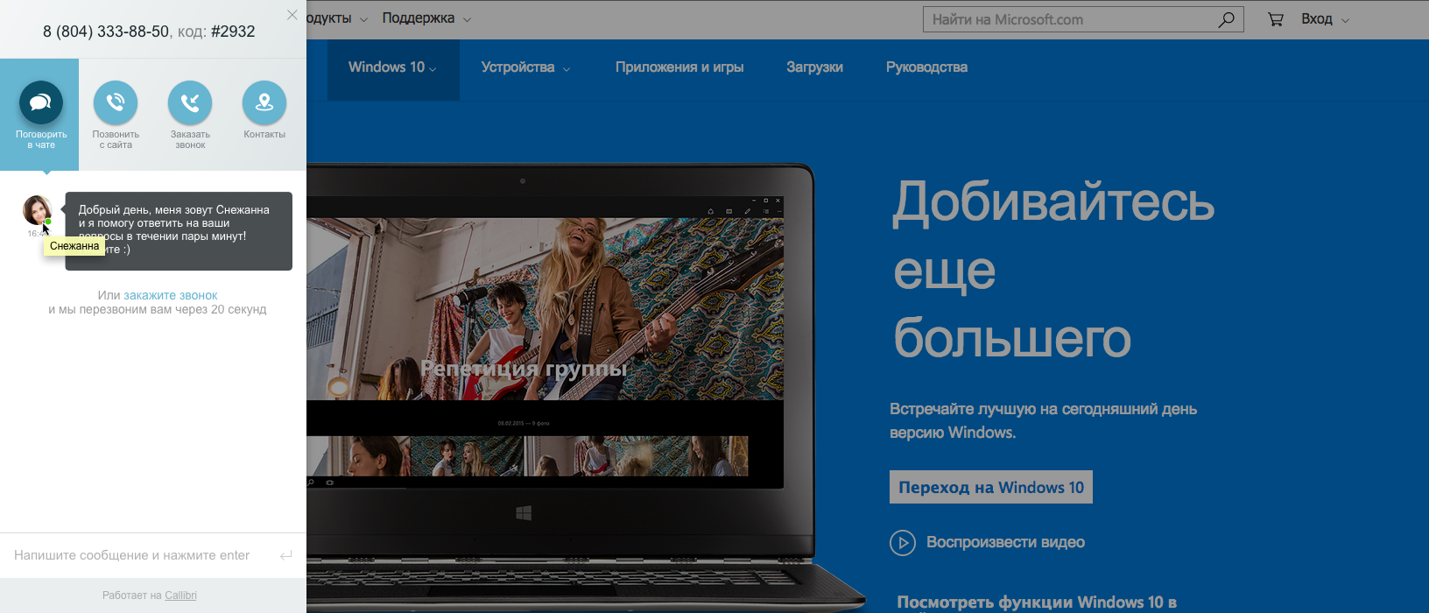Send message with the enter arrow icon
Image resolution: width=1429 pixels, height=613 pixels.
[285, 555]
